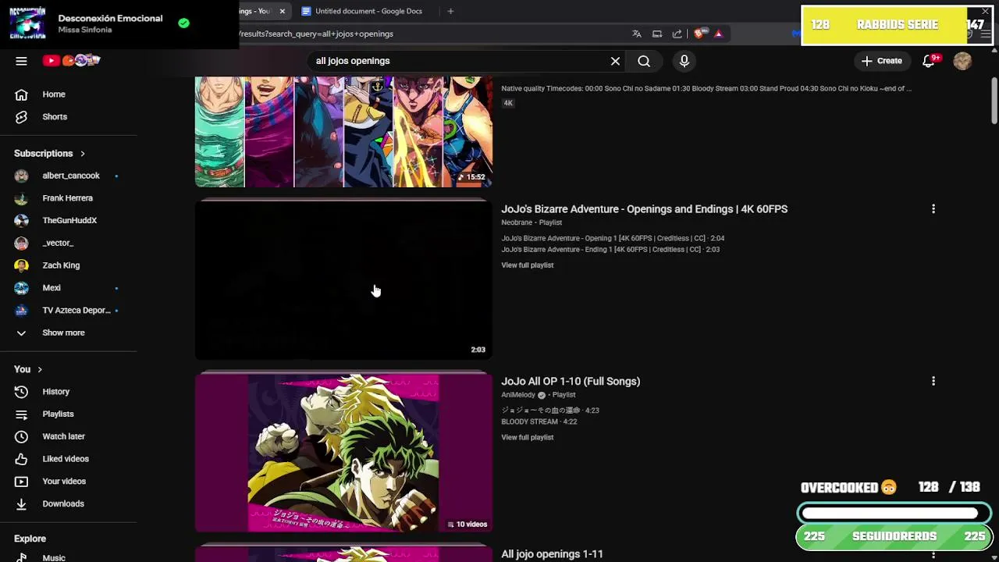This screenshot has width=999, height=562.
Task: Open a new browser tab
Action: coord(450,11)
